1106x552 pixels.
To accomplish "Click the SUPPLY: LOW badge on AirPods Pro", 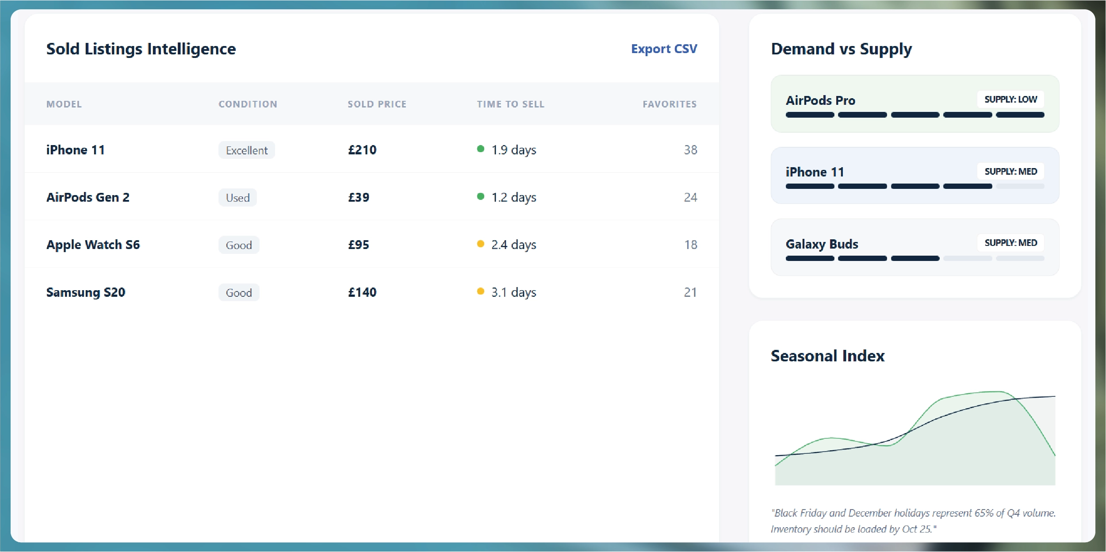I will tap(1010, 100).
